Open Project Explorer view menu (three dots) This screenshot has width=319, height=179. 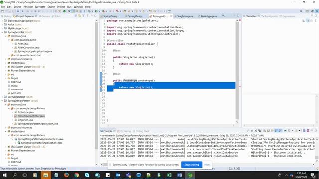pyautogui.click(x=88, y=16)
